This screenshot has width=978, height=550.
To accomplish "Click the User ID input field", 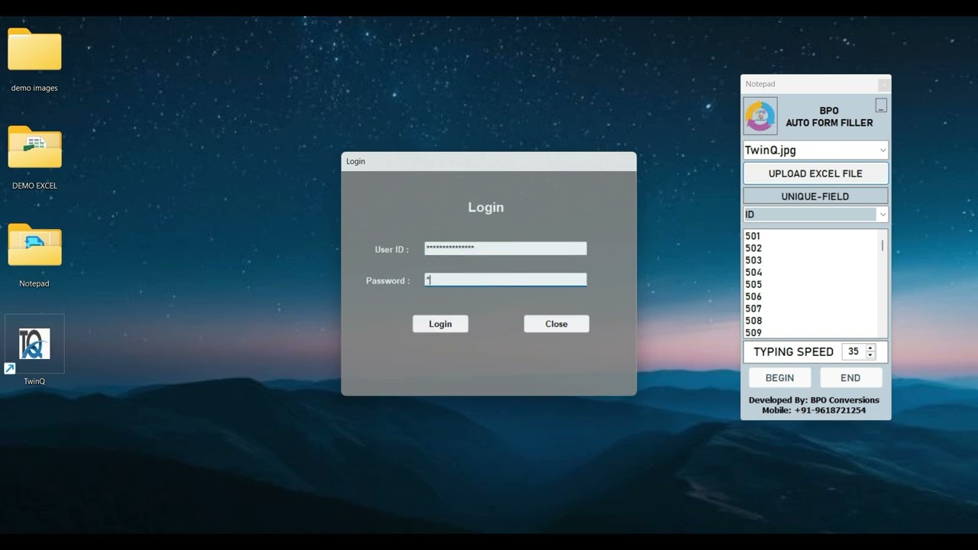I will [x=505, y=248].
